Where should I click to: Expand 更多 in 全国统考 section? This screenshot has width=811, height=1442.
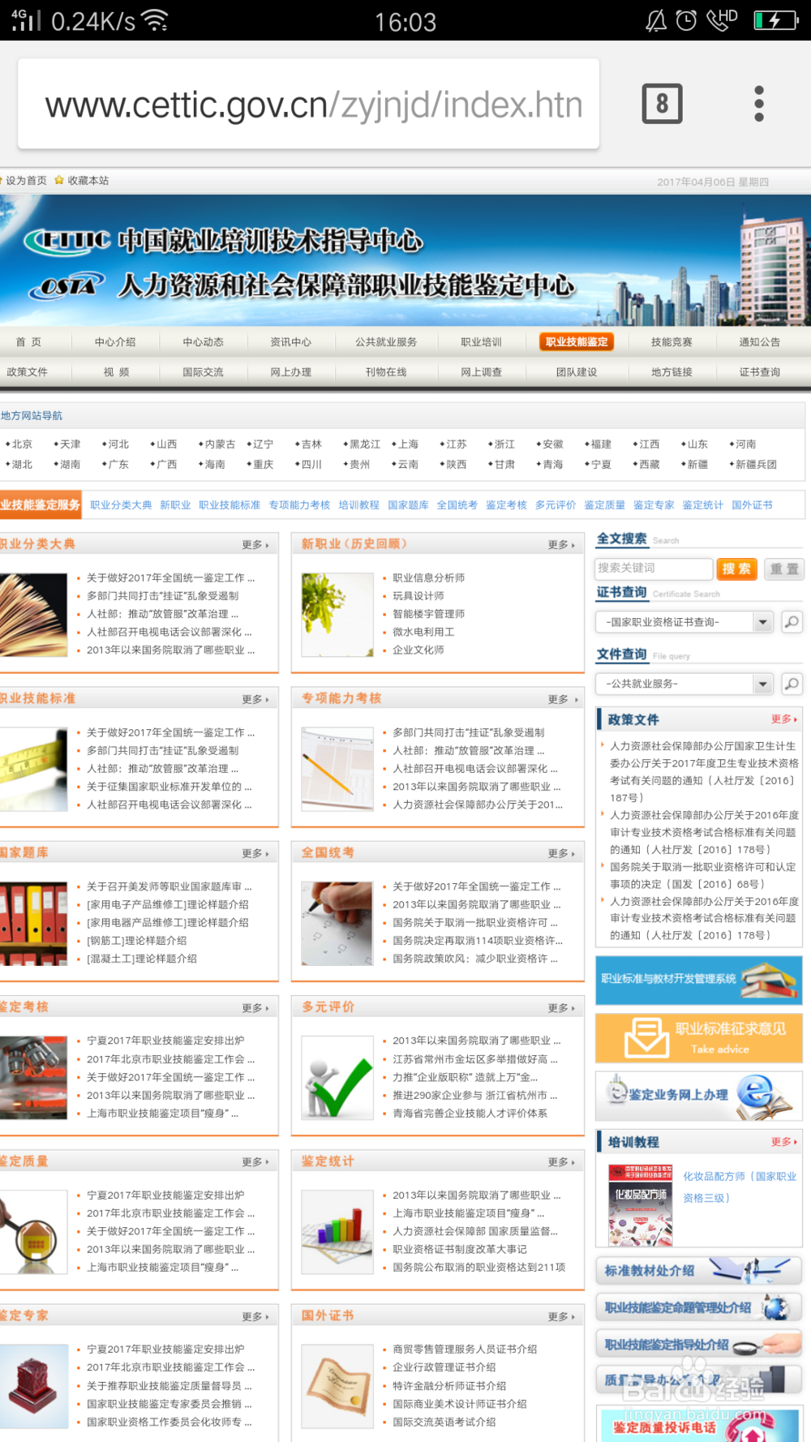click(x=561, y=853)
